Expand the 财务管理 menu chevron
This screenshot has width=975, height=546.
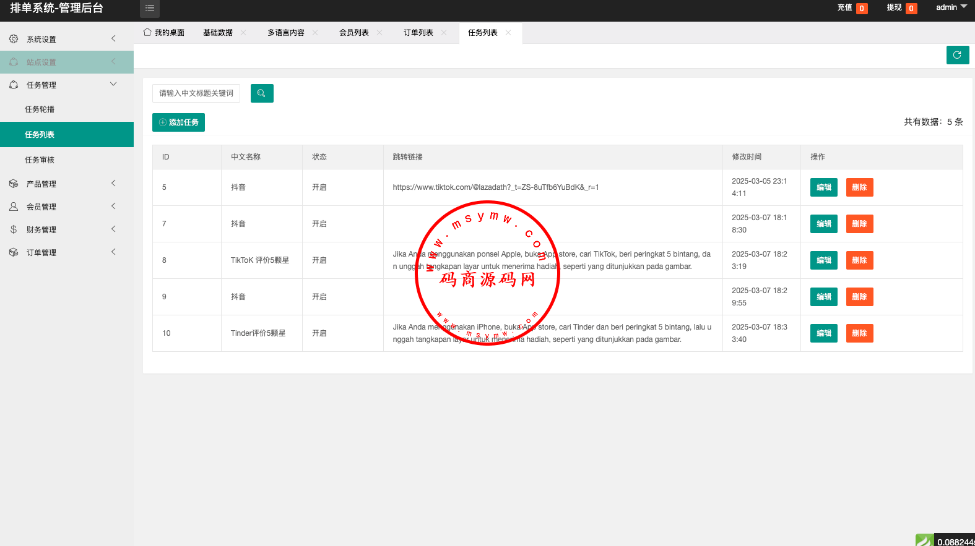(113, 229)
